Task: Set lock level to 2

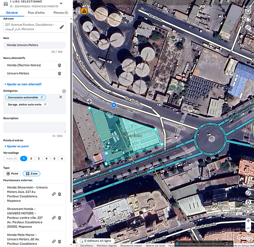Action: (x=31, y=159)
